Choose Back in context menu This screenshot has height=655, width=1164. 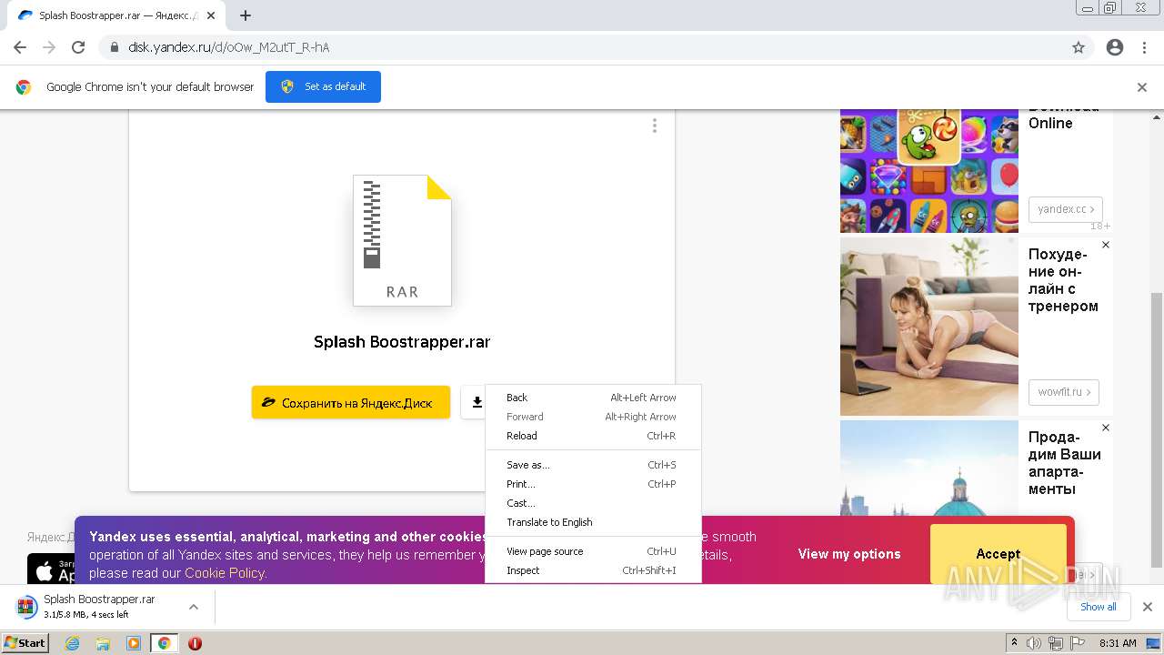pos(593,398)
